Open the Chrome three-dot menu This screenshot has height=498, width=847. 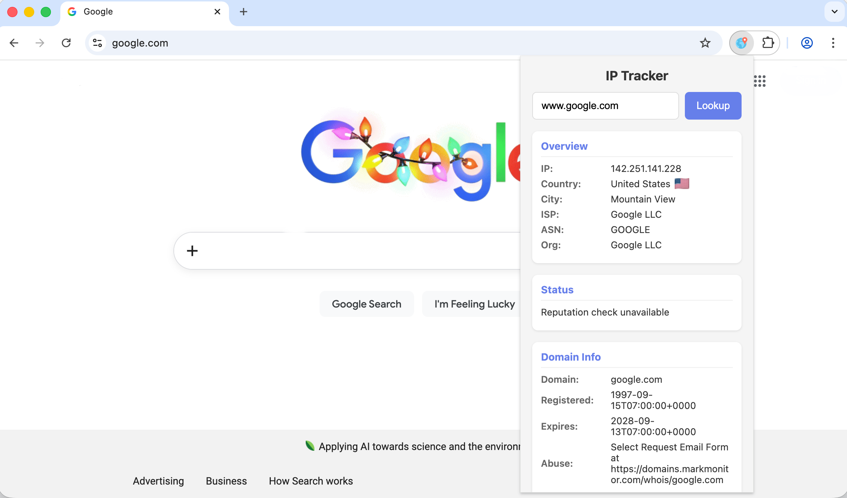833,43
